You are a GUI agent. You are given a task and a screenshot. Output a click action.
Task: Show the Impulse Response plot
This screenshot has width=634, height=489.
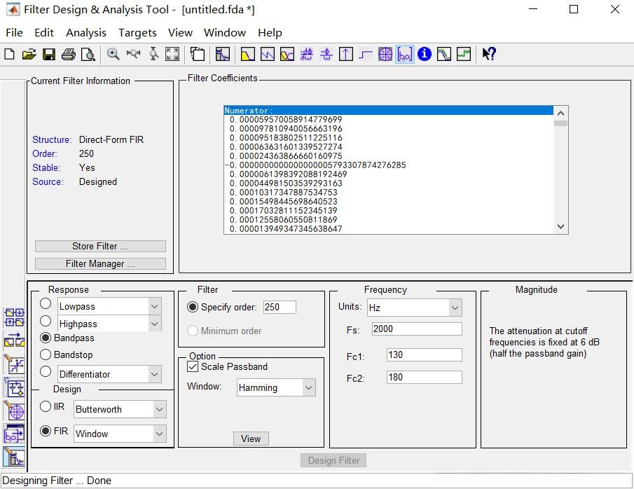pyautogui.click(x=346, y=55)
